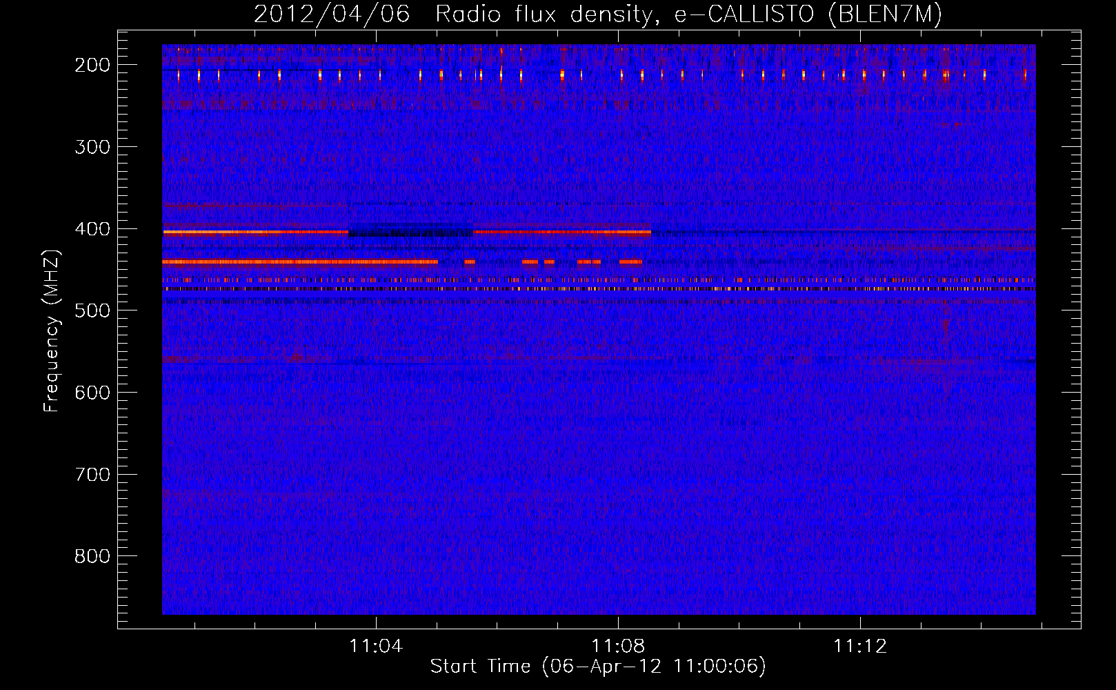
Task: Click the 300 frequency tick label
Action: click(92, 147)
